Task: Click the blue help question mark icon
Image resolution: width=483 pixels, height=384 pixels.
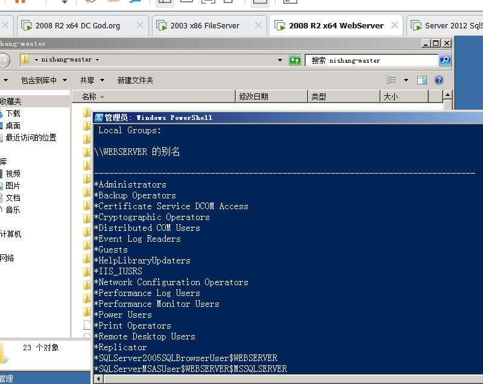Action: click(438, 80)
